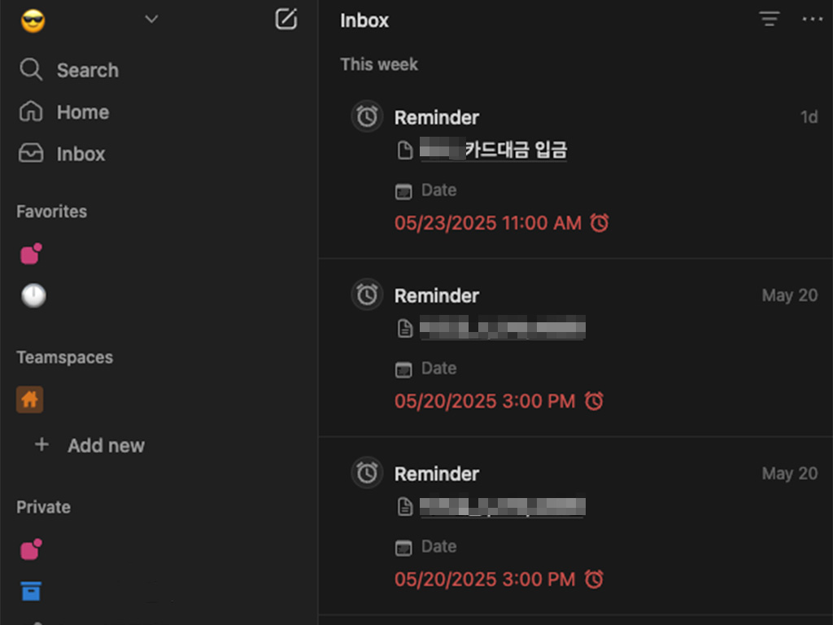Click the sunglasses emoji workspace avatar

tap(33, 20)
